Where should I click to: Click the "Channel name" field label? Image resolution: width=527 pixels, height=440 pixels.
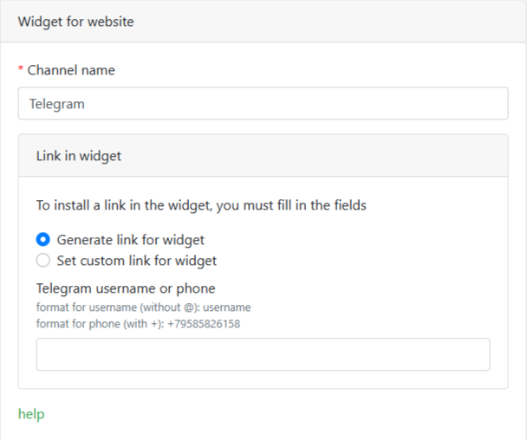[71, 70]
